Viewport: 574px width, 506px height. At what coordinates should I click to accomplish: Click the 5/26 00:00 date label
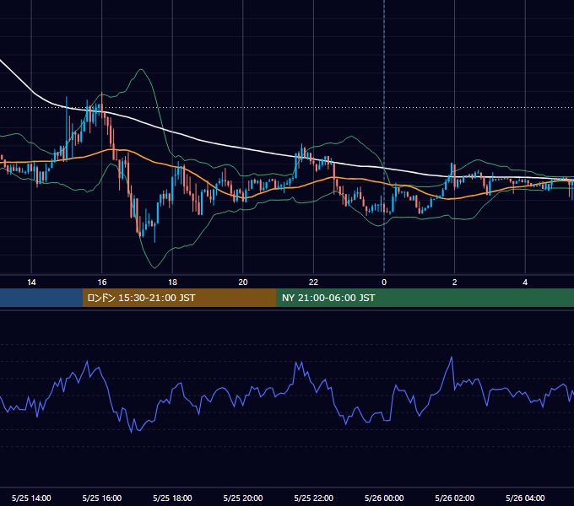click(x=384, y=498)
